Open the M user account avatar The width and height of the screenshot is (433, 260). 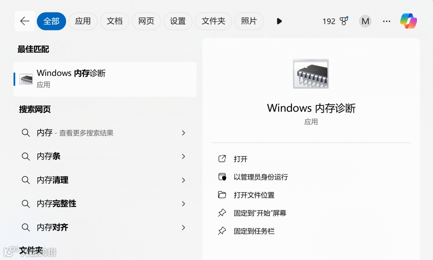[365, 21]
